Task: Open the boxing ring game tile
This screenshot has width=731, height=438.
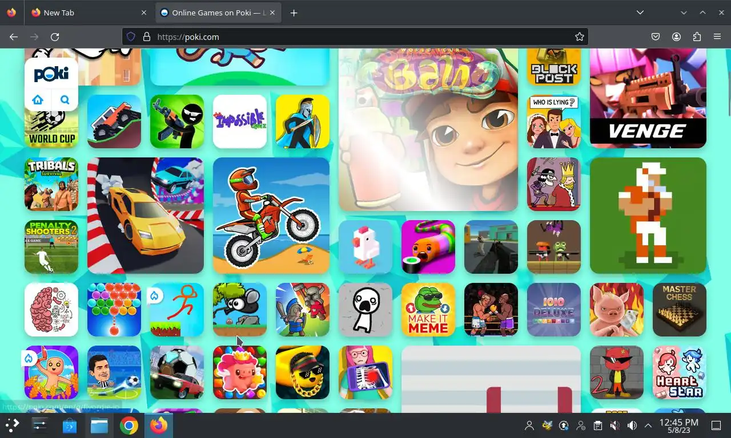Action: pyautogui.click(x=491, y=310)
